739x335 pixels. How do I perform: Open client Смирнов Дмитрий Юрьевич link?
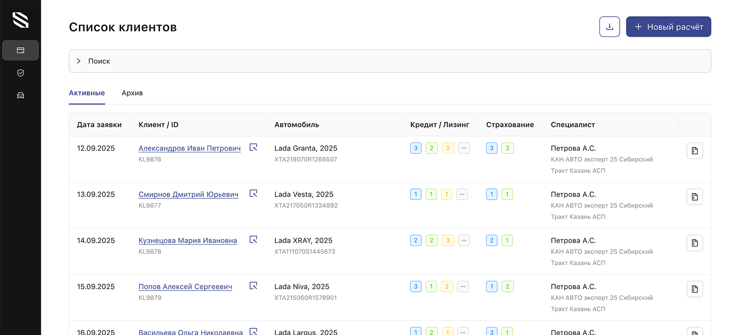click(x=189, y=194)
